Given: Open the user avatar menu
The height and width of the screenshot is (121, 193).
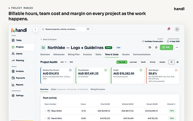Looking at the screenshot, I should point(177,29).
